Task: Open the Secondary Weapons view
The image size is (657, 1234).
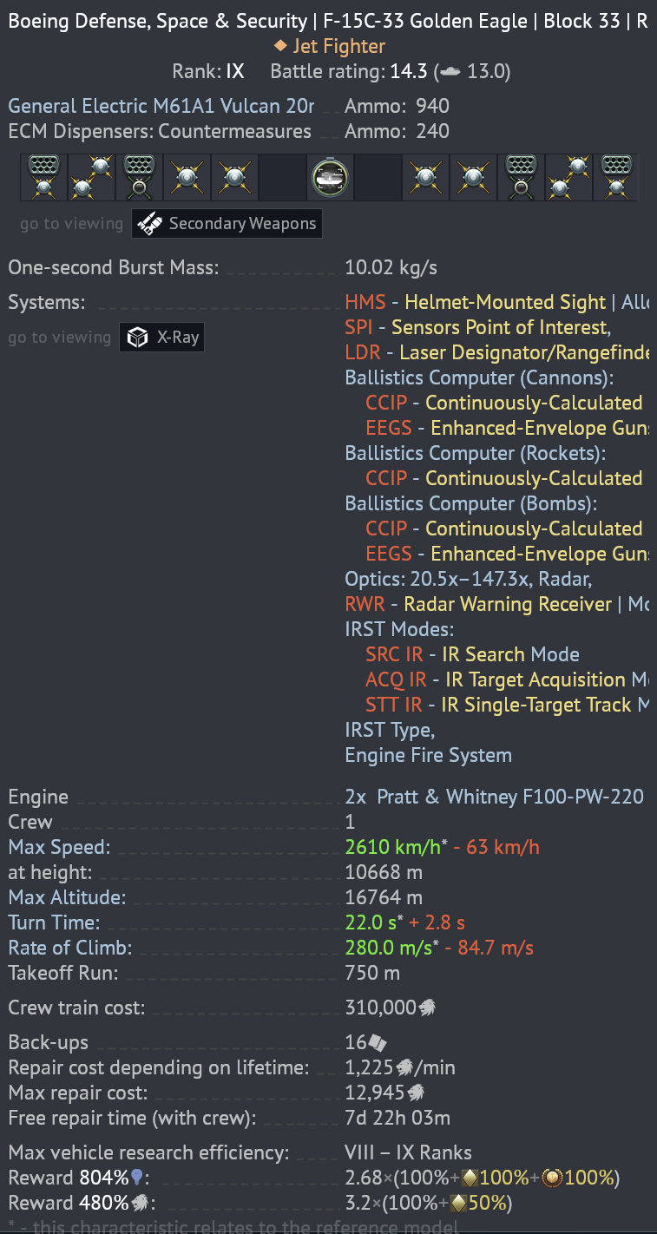Action: 227,224
